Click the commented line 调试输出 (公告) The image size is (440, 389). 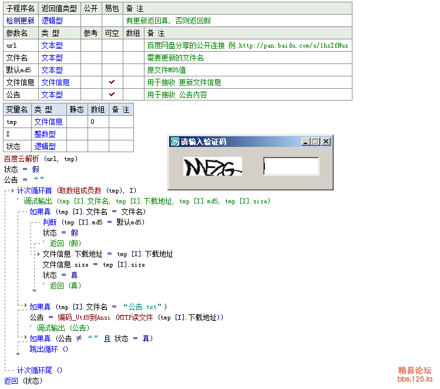[x=60, y=328]
